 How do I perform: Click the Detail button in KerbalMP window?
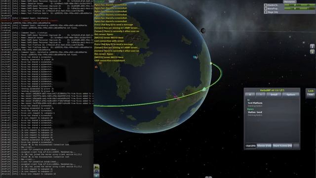click(x=274, y=94)
